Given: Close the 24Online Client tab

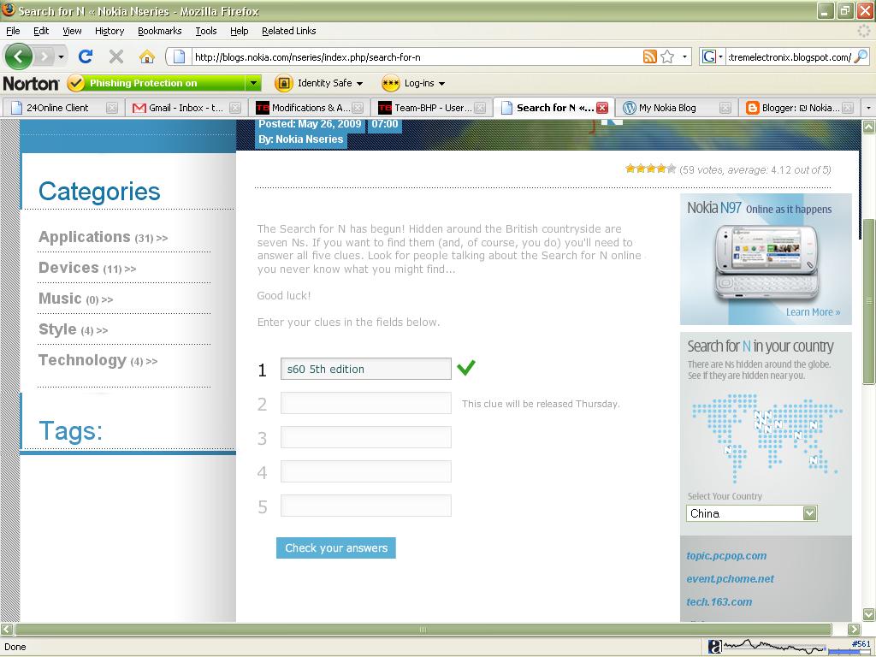Looking at the screenshot, I should 112,108.
